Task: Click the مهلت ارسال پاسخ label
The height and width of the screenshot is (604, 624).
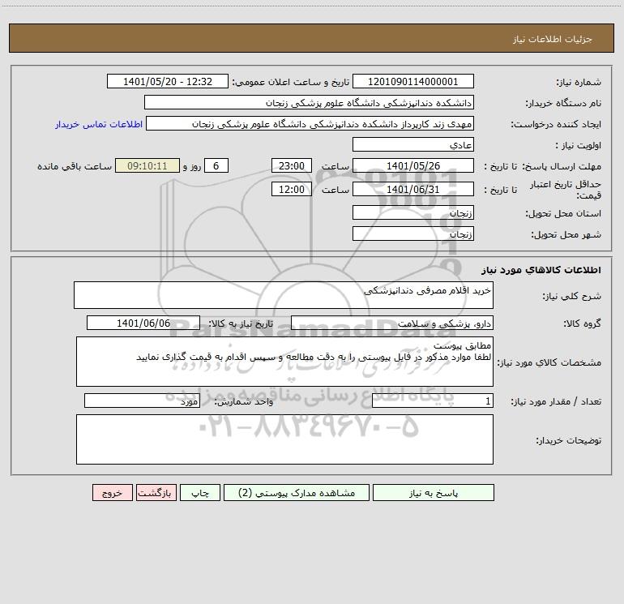Action: pyautogui.click(x=562, y=166)
